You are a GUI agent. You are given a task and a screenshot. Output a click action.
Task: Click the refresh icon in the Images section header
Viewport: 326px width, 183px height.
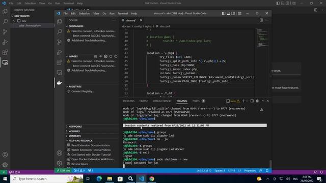click(x=111, y=56)
